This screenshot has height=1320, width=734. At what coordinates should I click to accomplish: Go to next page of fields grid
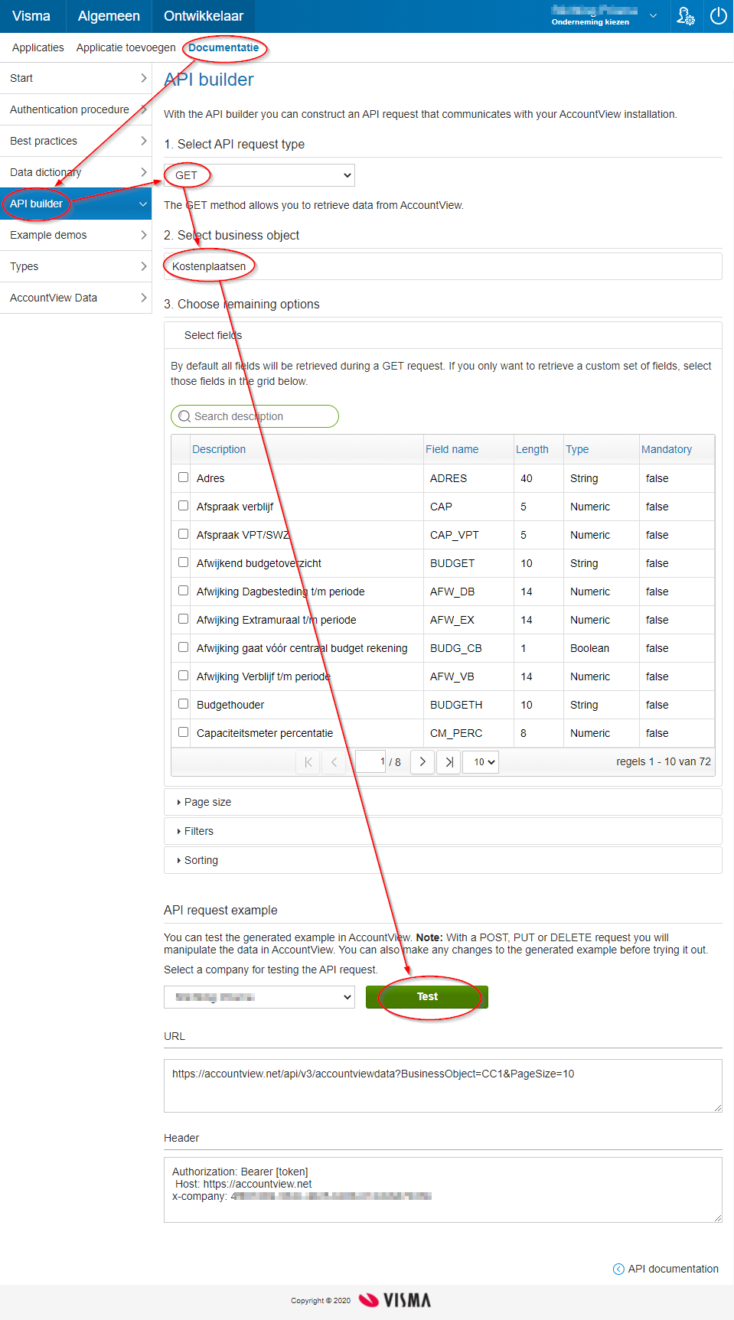(x=422, y=762)
